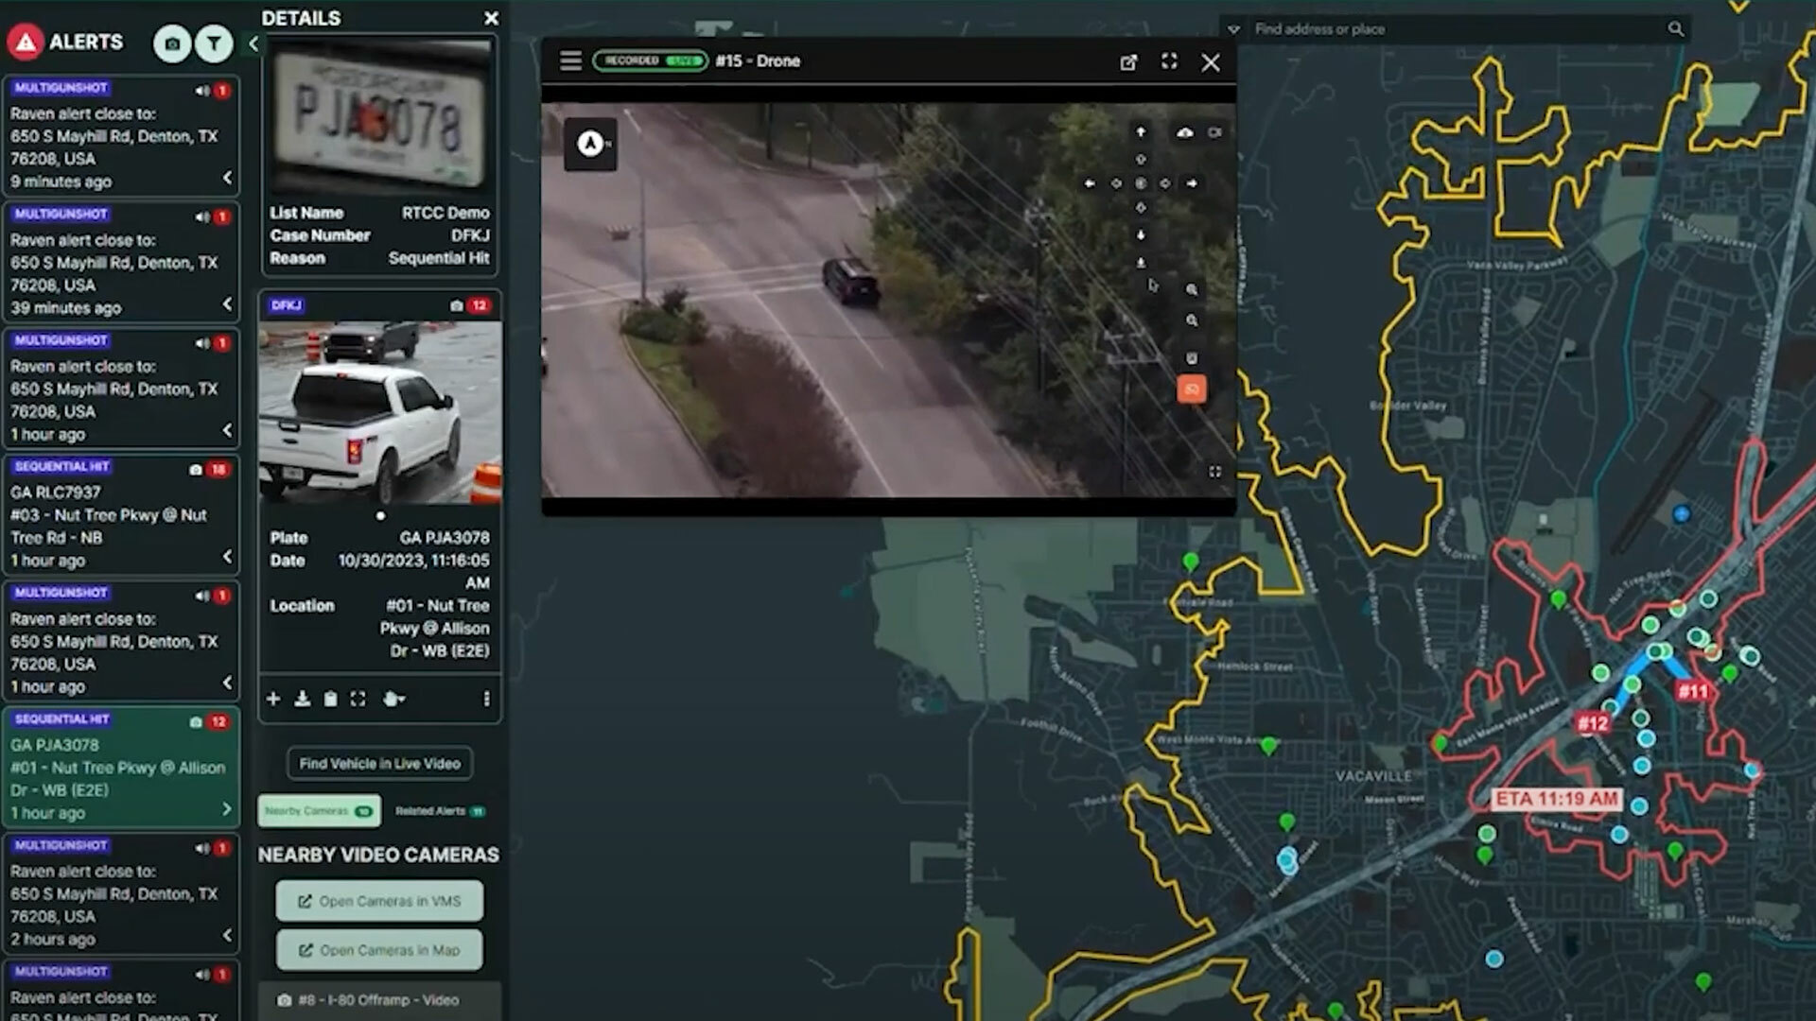Viewport: 1816px width, 1021px height.
Task: Open the alerts funnel filter
Action: [215, 43]
